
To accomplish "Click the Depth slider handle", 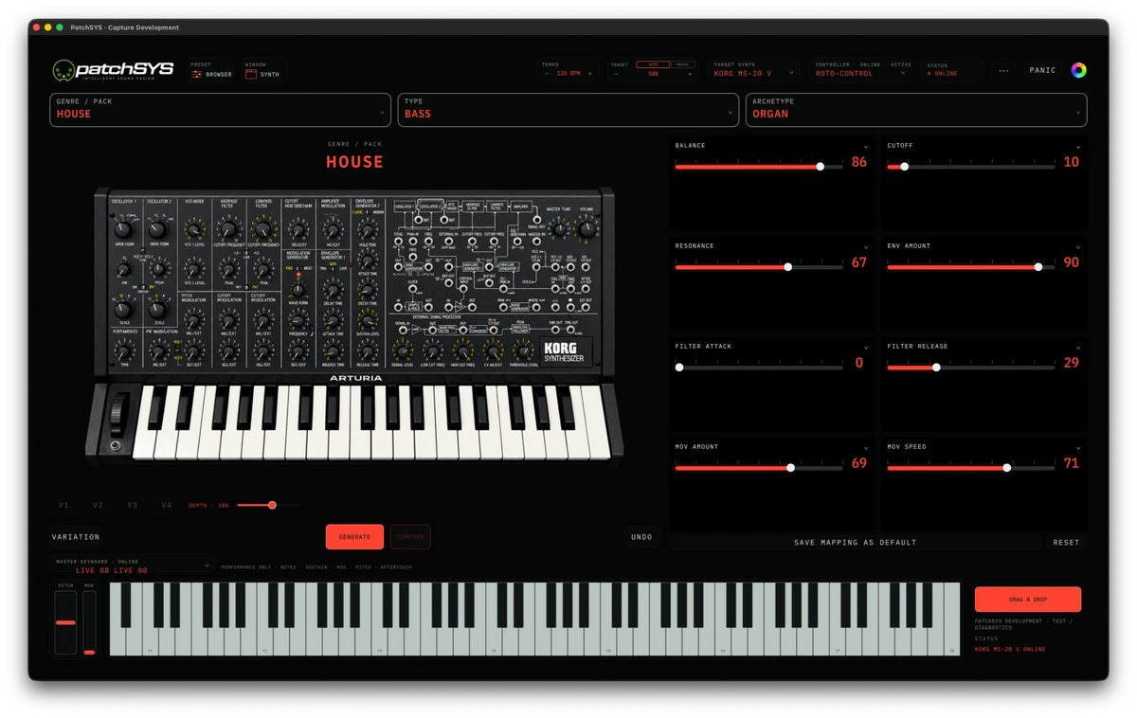I will pos(272,505).
